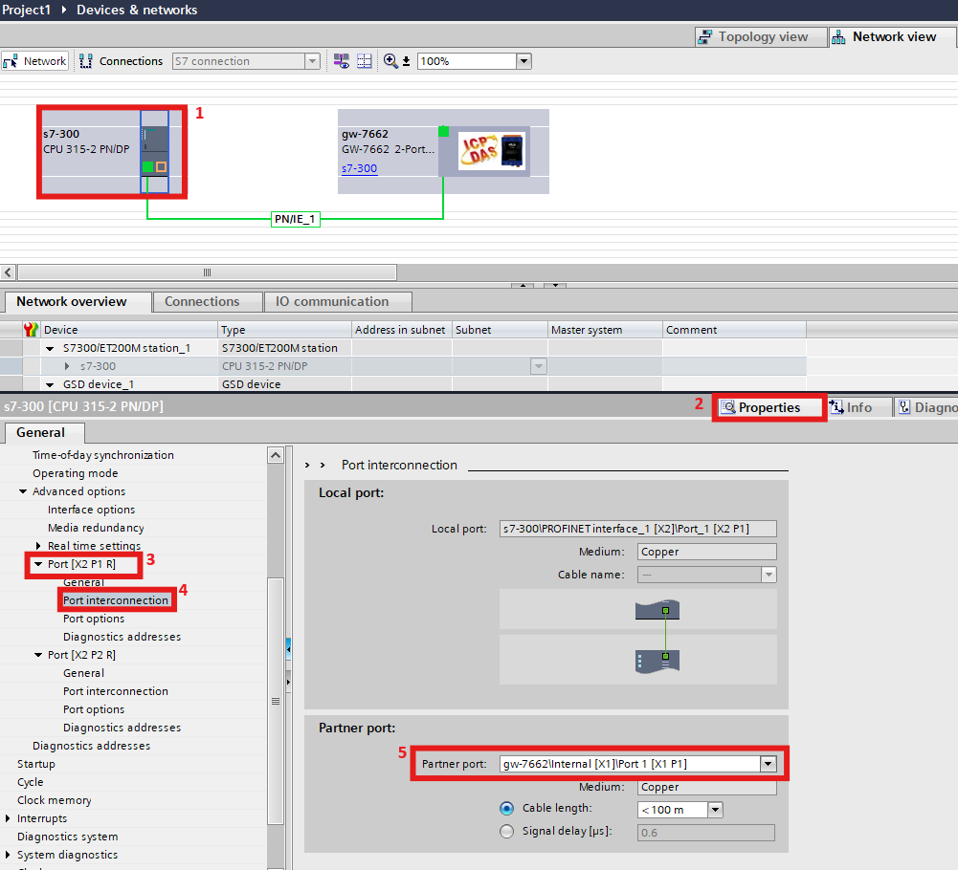Select the Cable length radio button
Viewport: 958px width, 870px height.
click(x=507, y=809)
